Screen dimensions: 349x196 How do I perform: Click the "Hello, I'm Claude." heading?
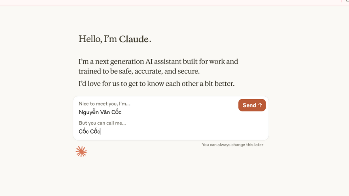(115, 39)
